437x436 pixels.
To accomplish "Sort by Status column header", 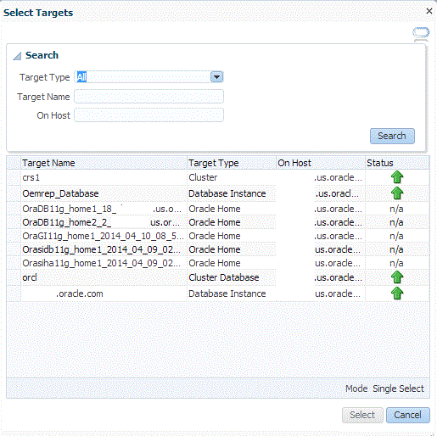I will click(x=397, y=163).
